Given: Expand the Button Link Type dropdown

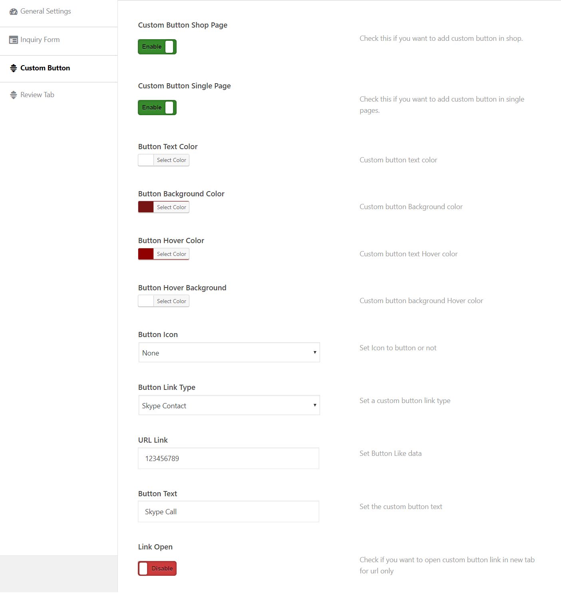Looking at the screenshot, I should click(x=229, y=405).
